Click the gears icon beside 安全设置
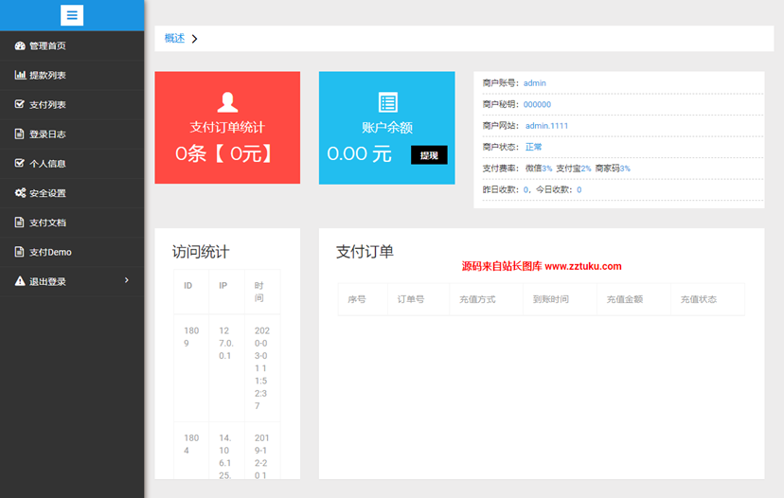Screen dimensions: 784x498 (20, 192)
